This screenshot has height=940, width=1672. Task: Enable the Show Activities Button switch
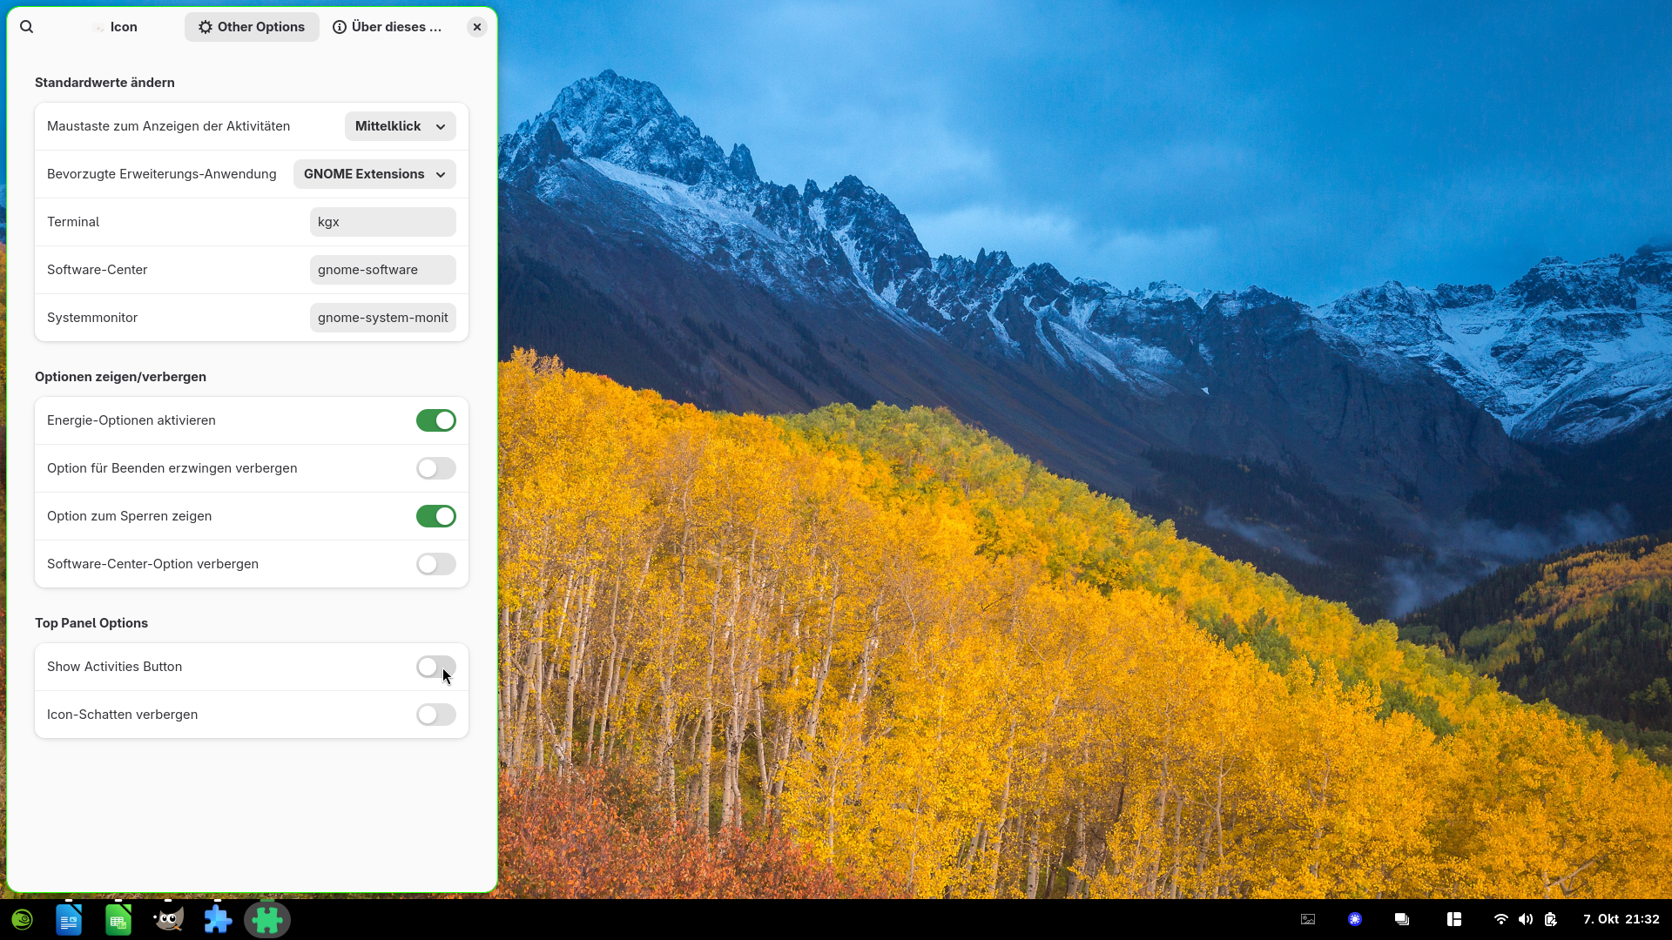435,667
